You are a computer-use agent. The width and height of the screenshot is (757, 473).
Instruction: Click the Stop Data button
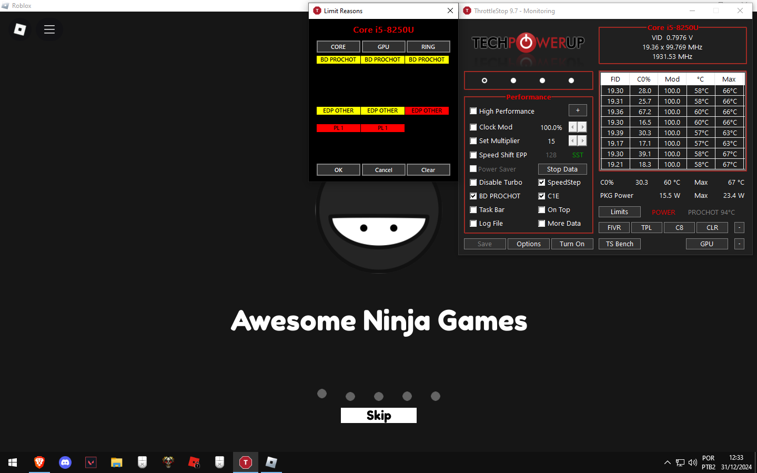click(562, 169)
